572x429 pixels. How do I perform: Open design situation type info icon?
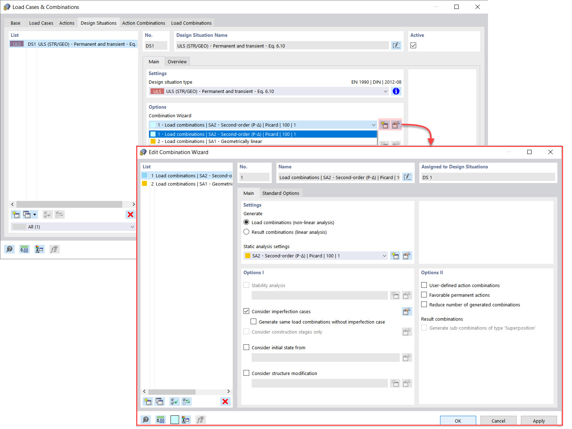coord(396,91)
